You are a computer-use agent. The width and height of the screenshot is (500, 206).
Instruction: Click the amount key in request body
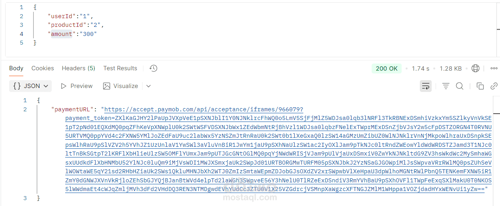pyautogui.click(x=62, y=34)
